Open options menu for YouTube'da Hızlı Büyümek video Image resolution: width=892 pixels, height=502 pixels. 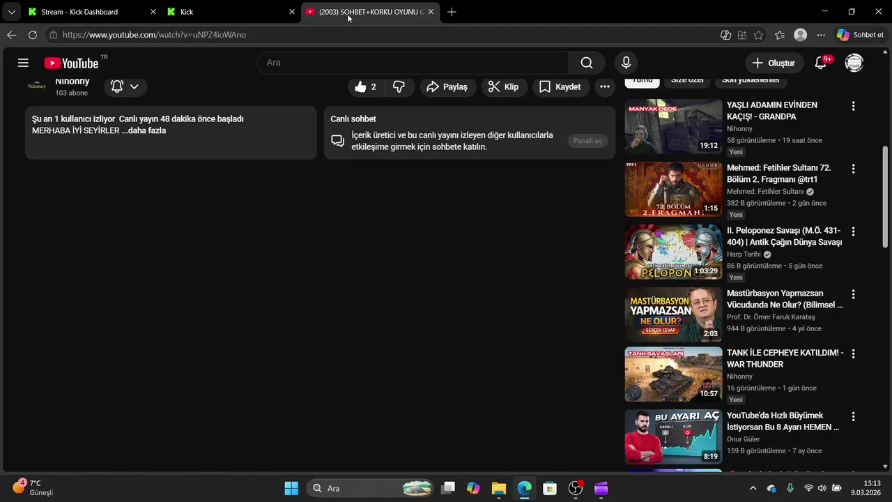853,416
